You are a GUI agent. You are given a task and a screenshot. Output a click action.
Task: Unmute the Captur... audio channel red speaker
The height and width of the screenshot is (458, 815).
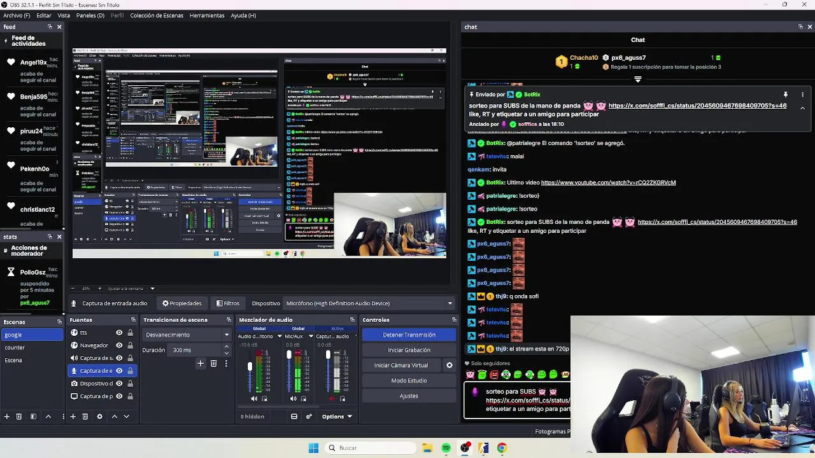(332, 399)
